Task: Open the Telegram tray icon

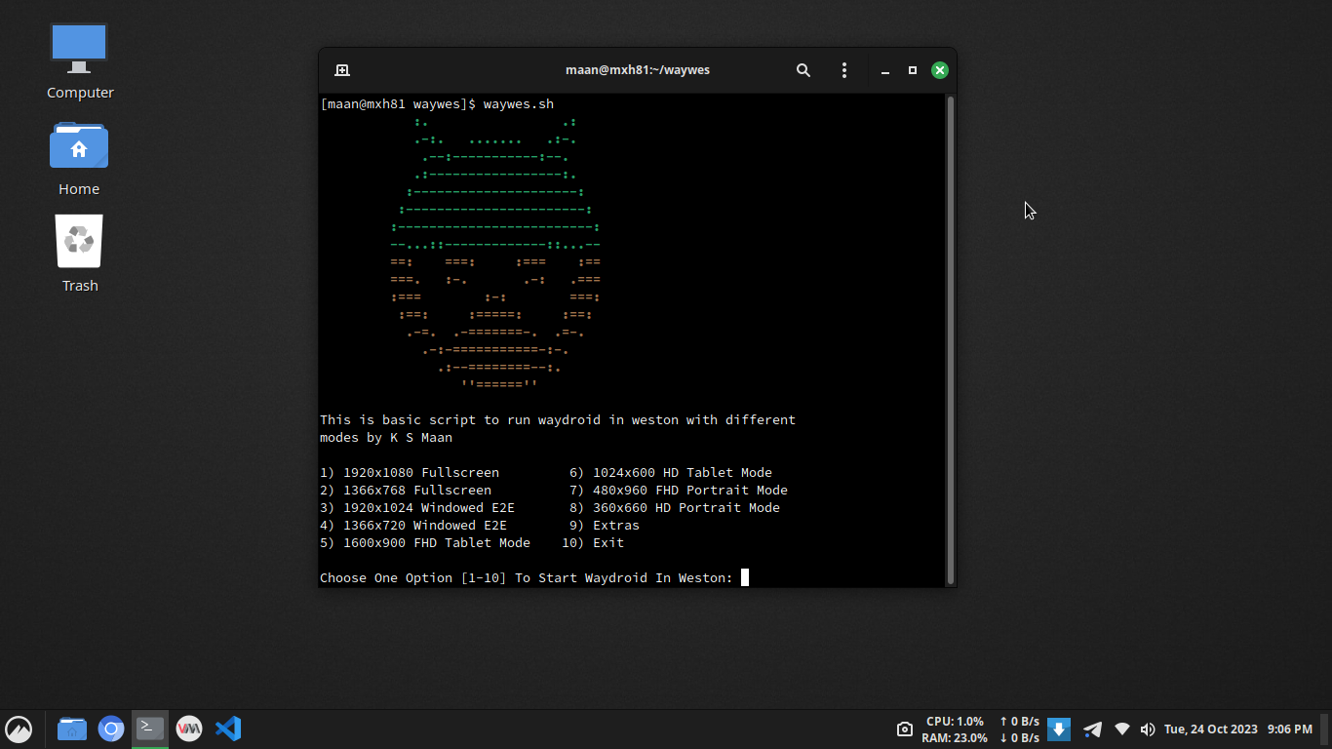Action: (1093, 729)
